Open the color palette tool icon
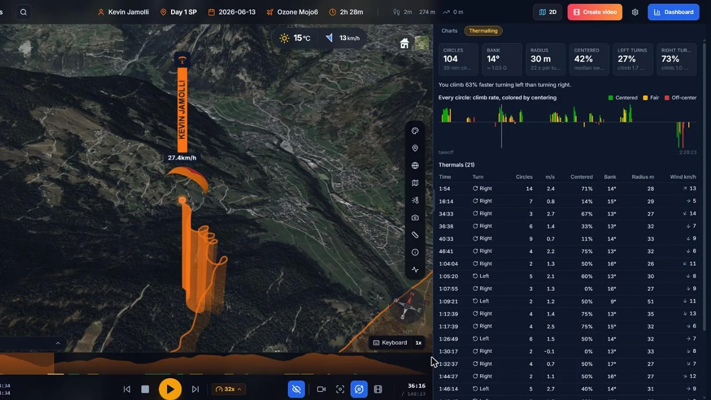This screenshot has width=711, height=400. click(x=415, y=131)
